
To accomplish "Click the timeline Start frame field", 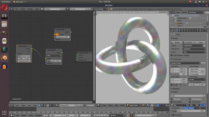I will click(56, 115).
